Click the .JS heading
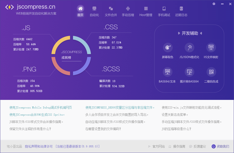 pos(26,28)
